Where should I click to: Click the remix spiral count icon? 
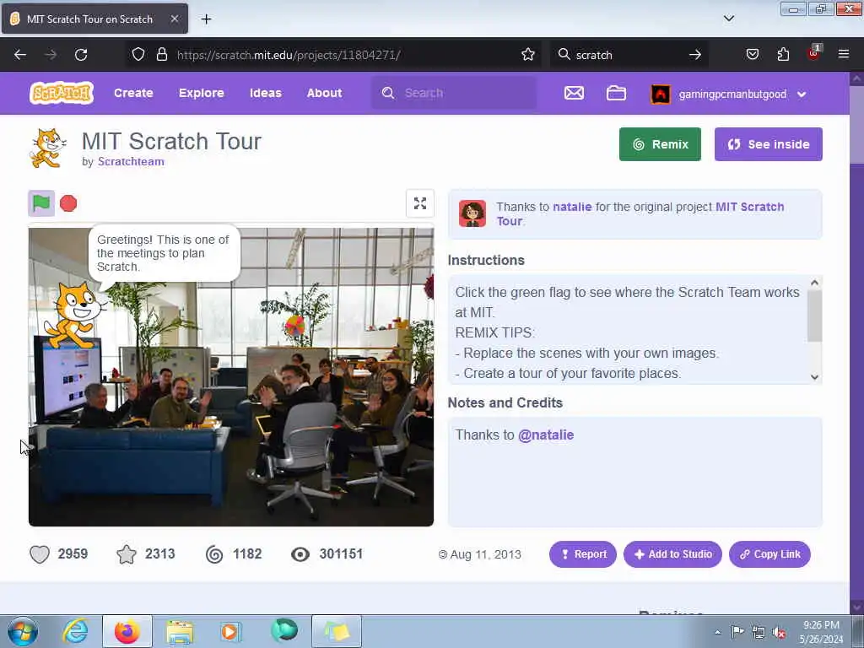pos(214,554)
